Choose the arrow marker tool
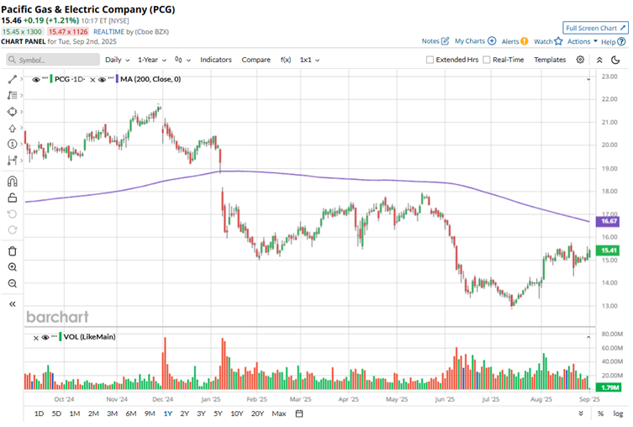This screenshot has width=633, height=427. (13, 129)
